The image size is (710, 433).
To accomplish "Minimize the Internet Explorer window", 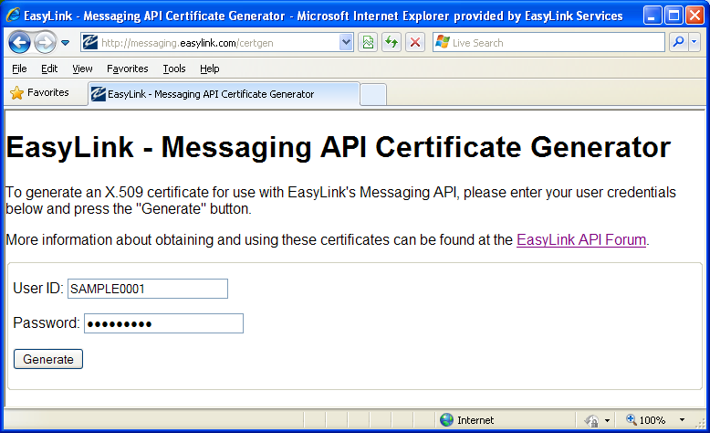I will [652, 16].
